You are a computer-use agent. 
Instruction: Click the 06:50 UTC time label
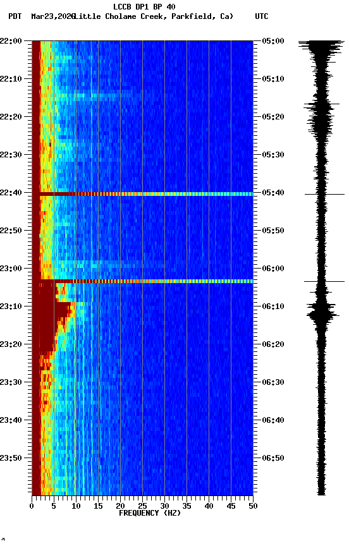pos(273,458)
